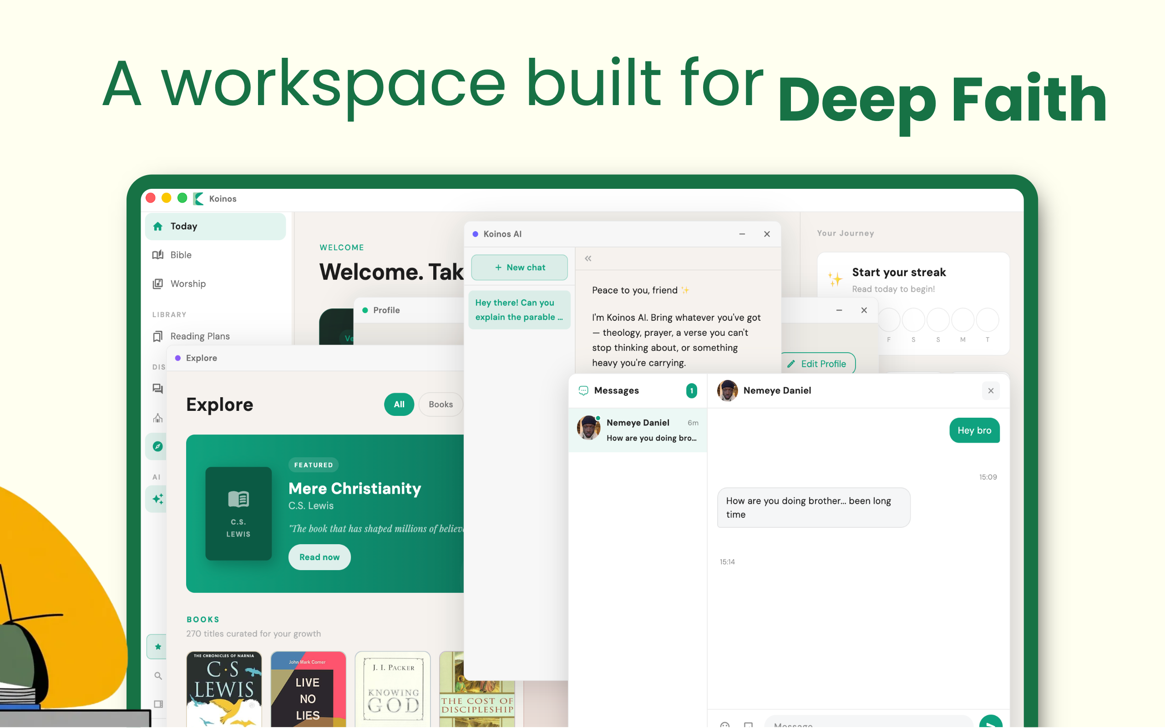Click the 'How are you doing brother' message
The width and height of the screenshot is (1165, 728).
point(814,507)
